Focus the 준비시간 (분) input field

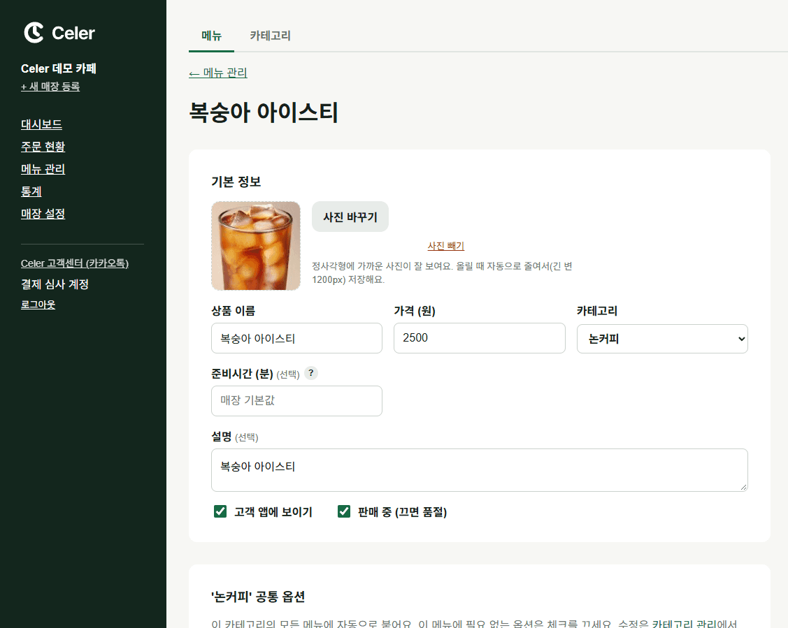(x=296, y=400)
